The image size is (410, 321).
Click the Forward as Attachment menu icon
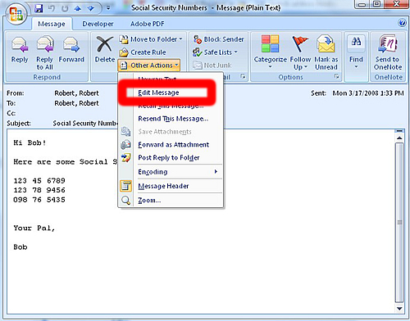125,144
